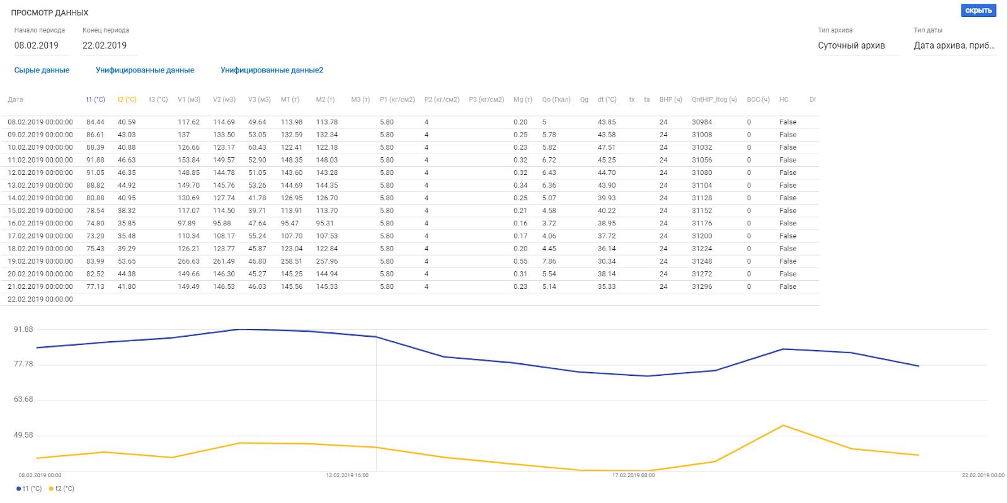Click the Qo value 7.86
This screenshot has width=1008, height=503.
(549, 261)
